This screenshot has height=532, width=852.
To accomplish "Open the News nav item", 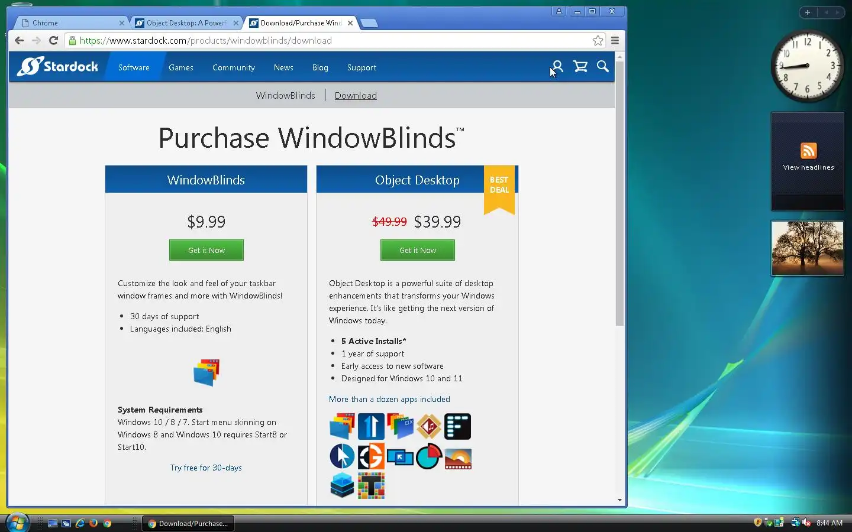I will pos(283,67).
